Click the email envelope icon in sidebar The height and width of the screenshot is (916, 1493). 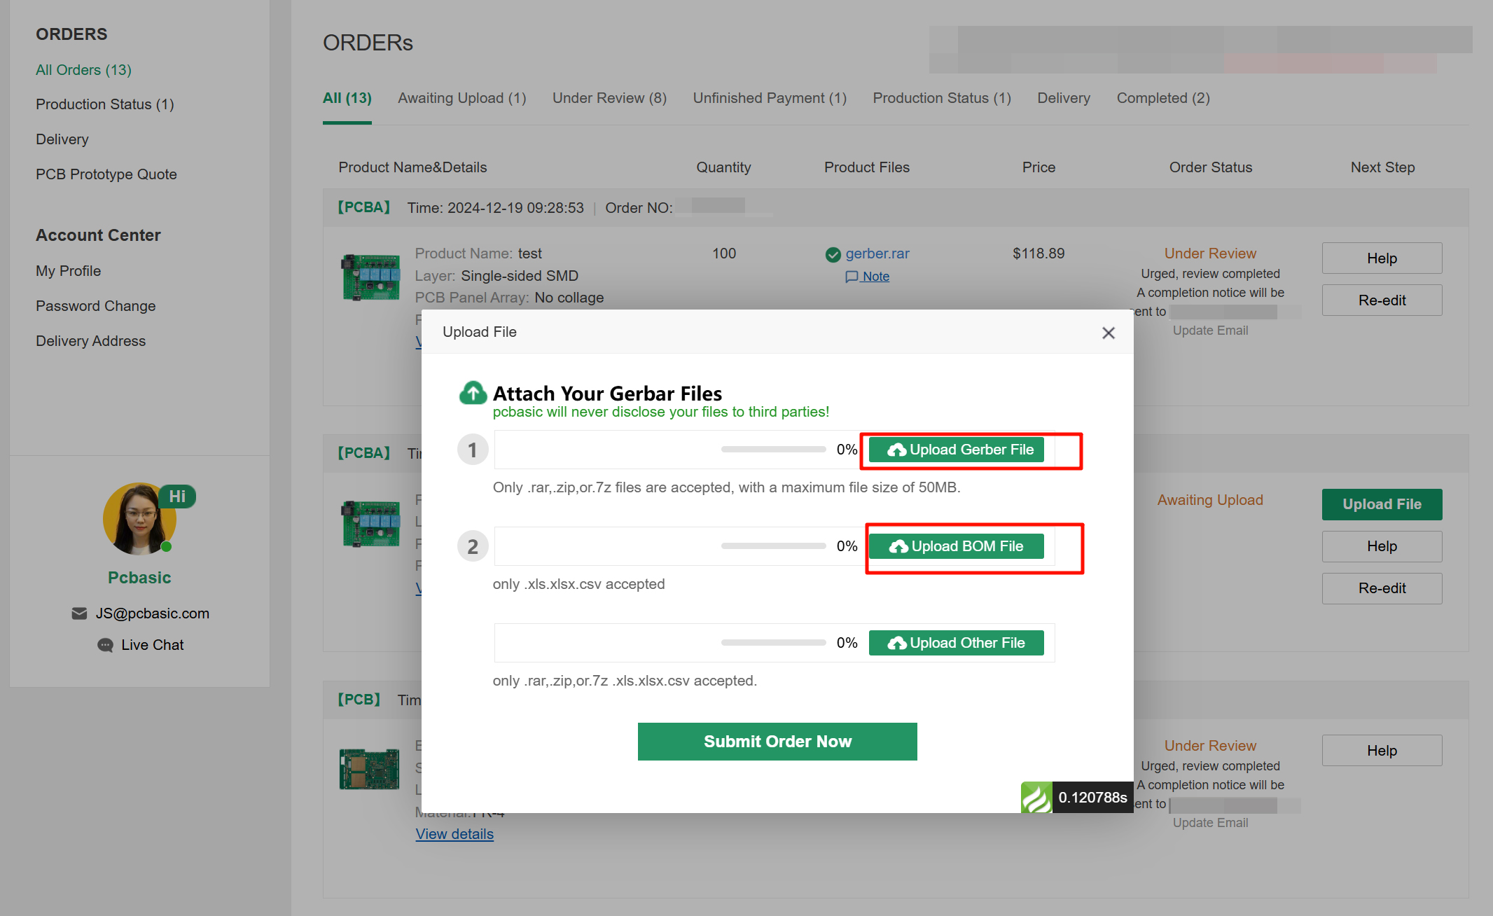click(79, 613)
